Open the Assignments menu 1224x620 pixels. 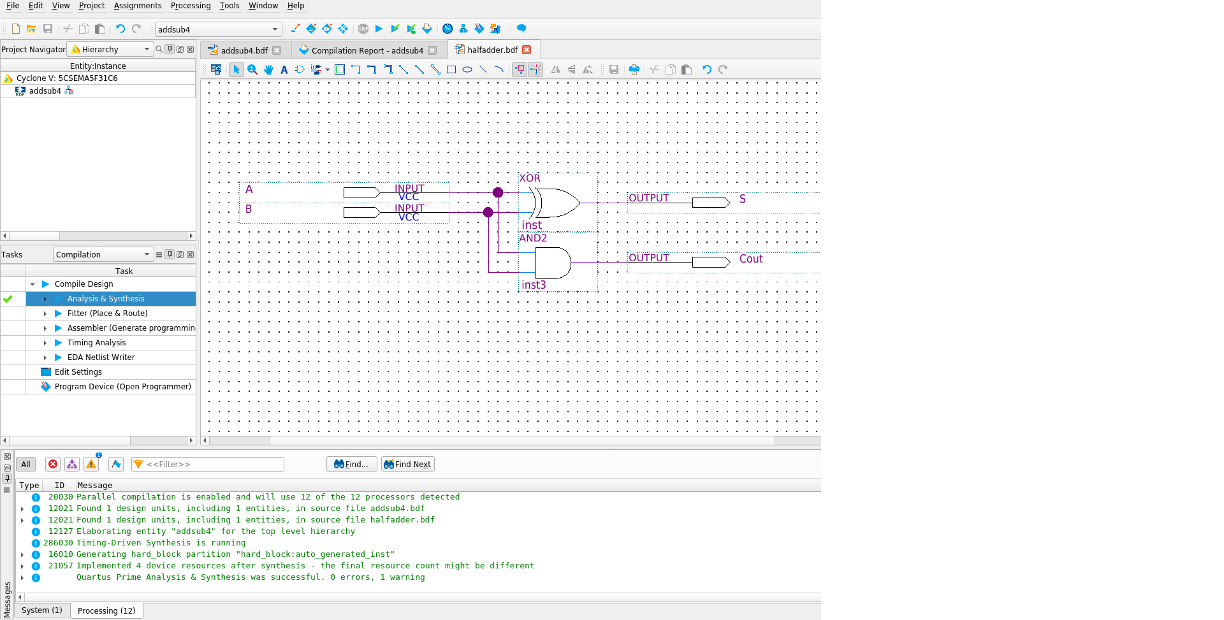138,6
